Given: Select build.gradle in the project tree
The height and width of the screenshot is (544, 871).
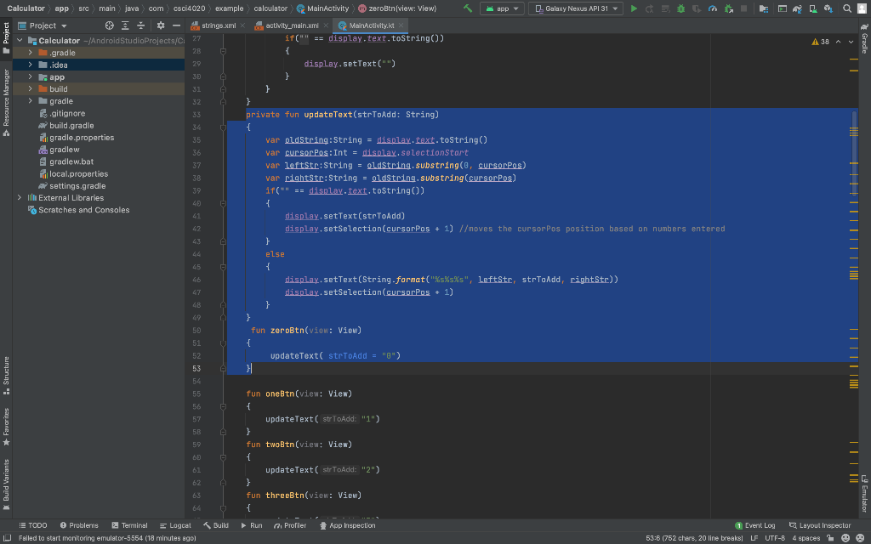Looking at the screenshot, I should click(x=71, y=126).
